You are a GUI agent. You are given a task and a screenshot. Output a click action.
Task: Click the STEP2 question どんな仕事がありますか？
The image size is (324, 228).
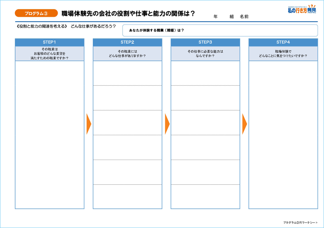[x=128, y=54]
